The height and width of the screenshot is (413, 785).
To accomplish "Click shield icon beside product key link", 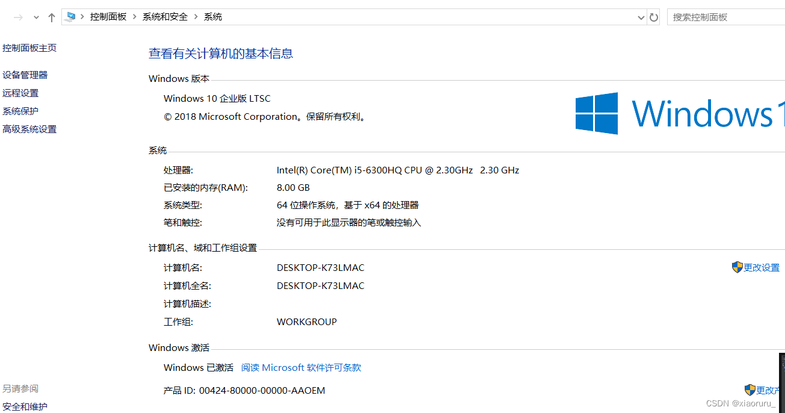I will pos(750,390).
